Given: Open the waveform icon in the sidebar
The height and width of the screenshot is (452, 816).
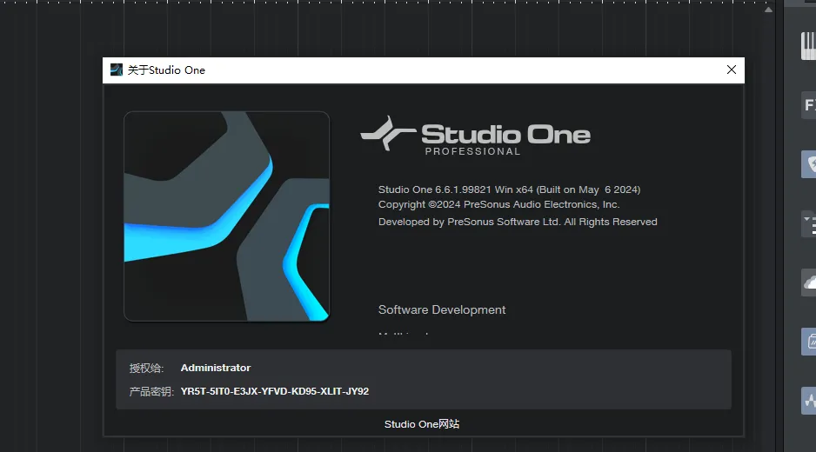Looking at the screenshot, I should tap(809, 401).
